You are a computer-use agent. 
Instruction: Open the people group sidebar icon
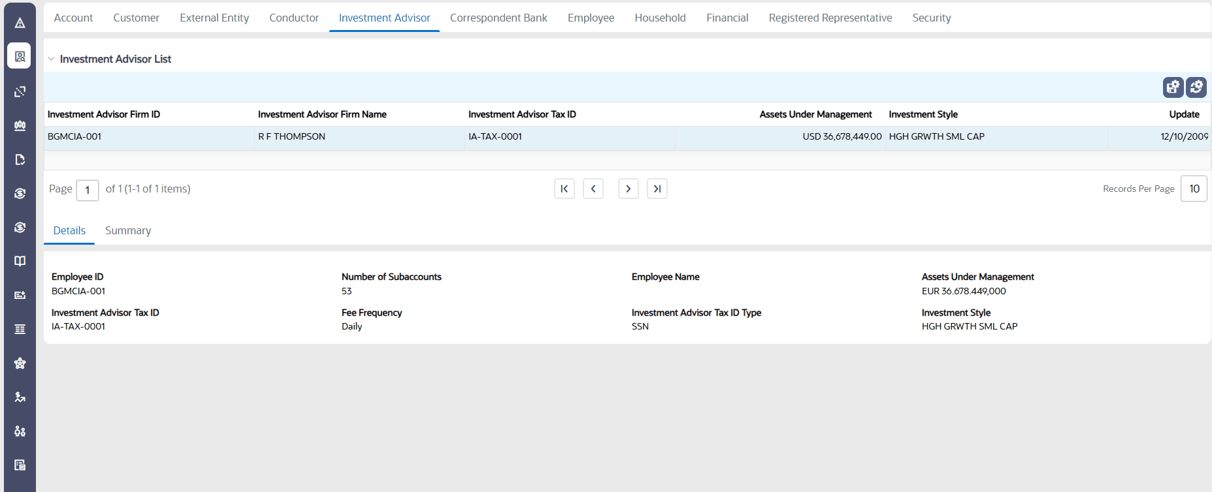[20, 431]
